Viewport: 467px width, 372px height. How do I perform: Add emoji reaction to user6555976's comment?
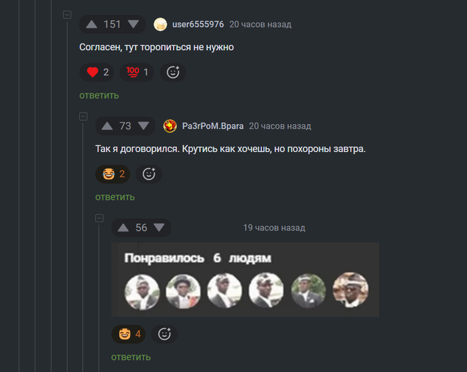[173, 72]
